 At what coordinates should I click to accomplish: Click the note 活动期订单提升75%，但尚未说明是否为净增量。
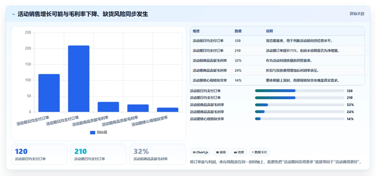pos(303,51)
